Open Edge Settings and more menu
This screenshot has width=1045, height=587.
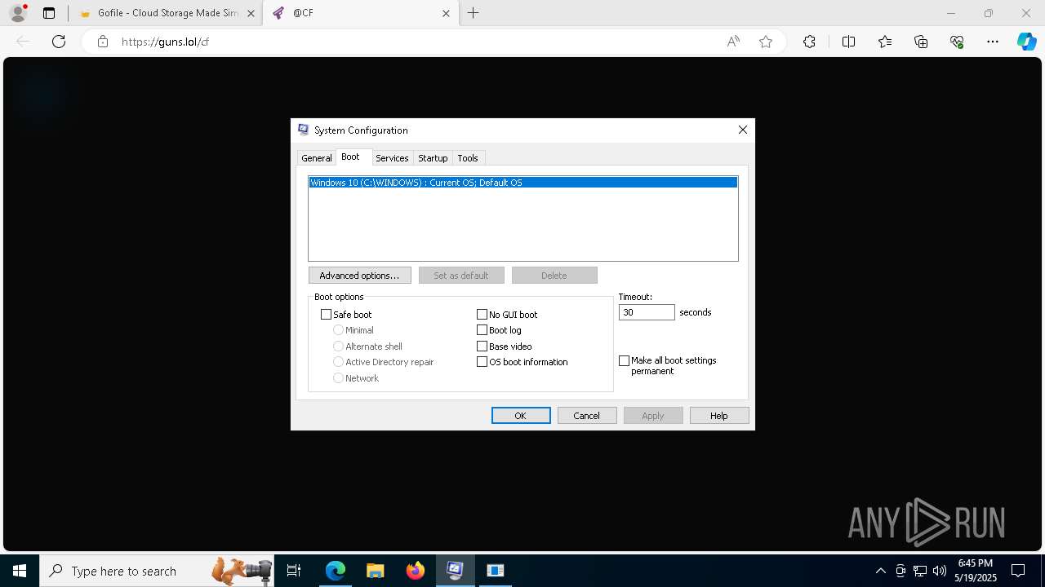(x=993, y=42)
